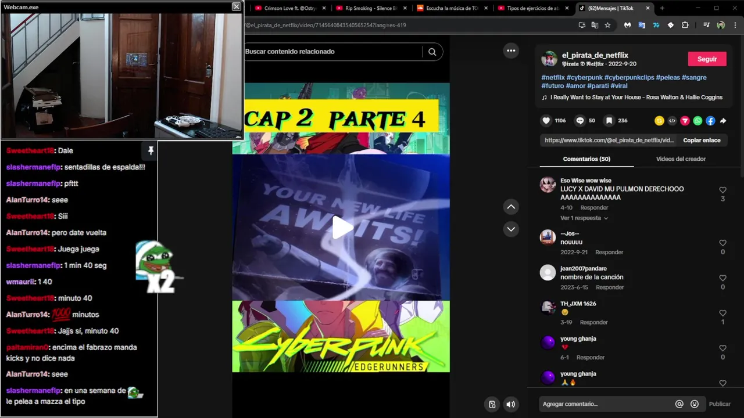This screenshot has height=418, width=744.
Task: Like the young ghanja heart emoji comment
Action: [x=722, y=348]
